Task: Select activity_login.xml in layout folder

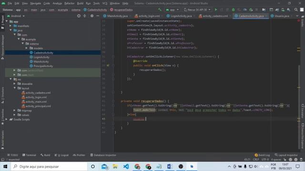Action: click(x=36, y=97)
